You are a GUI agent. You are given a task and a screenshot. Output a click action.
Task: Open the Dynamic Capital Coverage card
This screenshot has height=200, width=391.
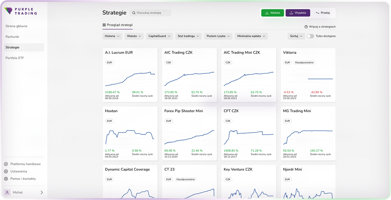tap(130, 182)
